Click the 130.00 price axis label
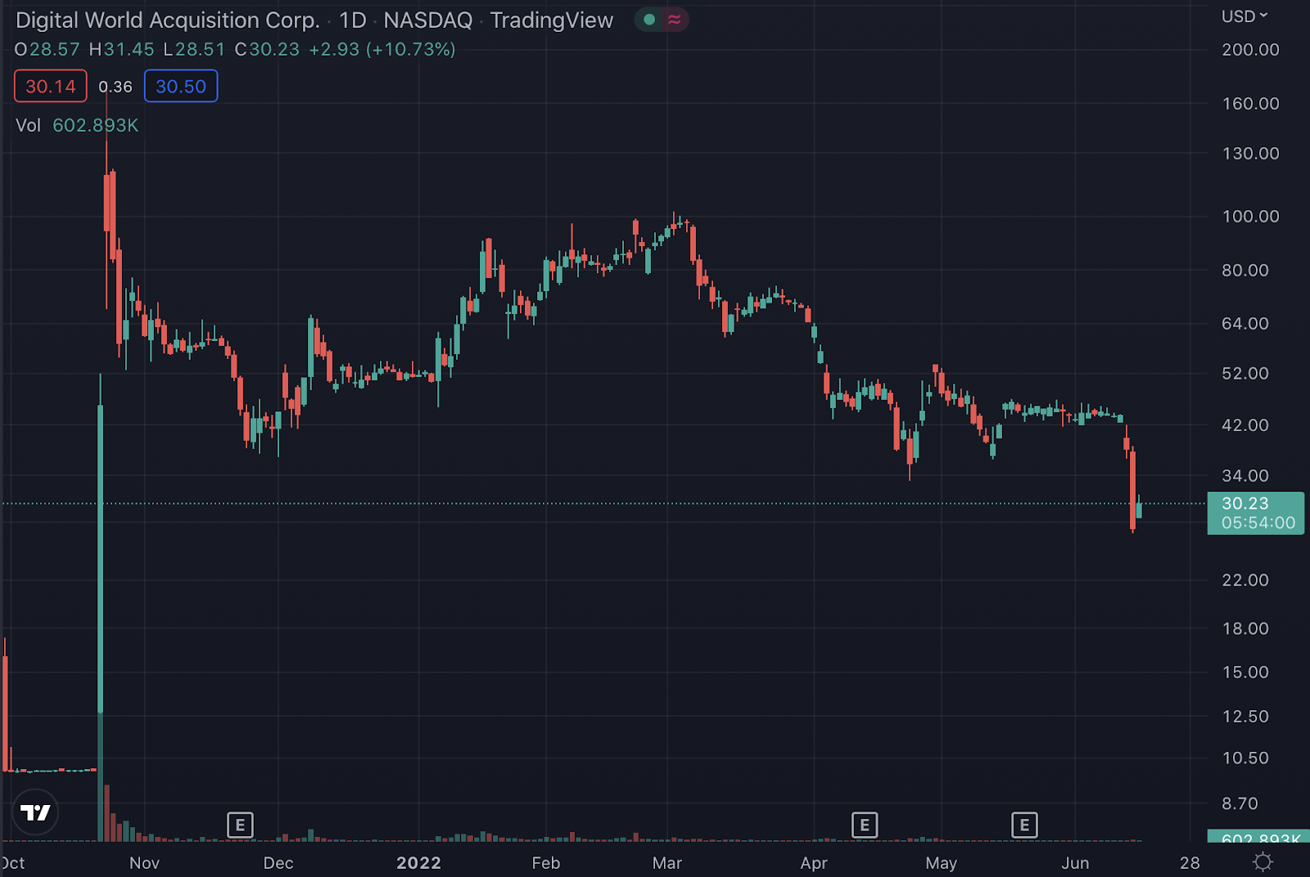Image resolution: width=1310 pixels, height=877 pixels. [x=1250, y=154]
